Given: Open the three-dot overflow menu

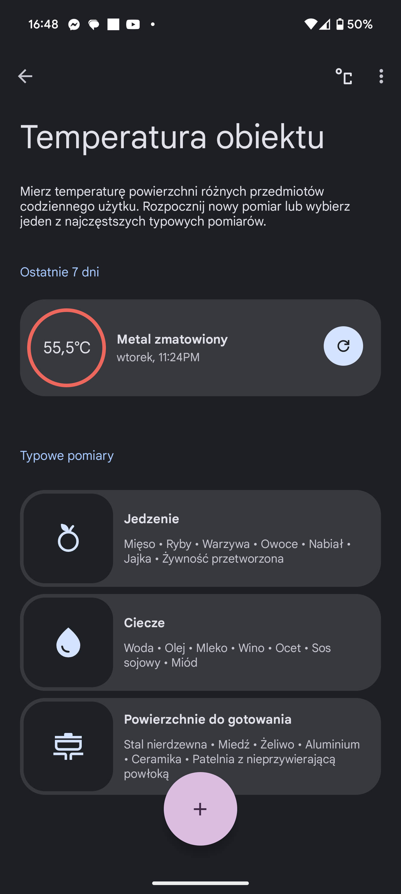Looking at the screenshot, I should pyautogui.click(x=381, y=76).
